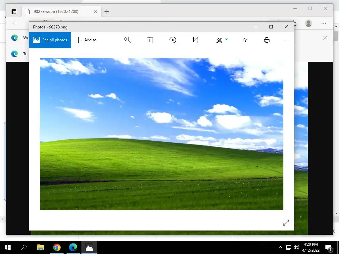Open File Explorer from taskbar
339x254 pixels.
(x=40, y=247)
